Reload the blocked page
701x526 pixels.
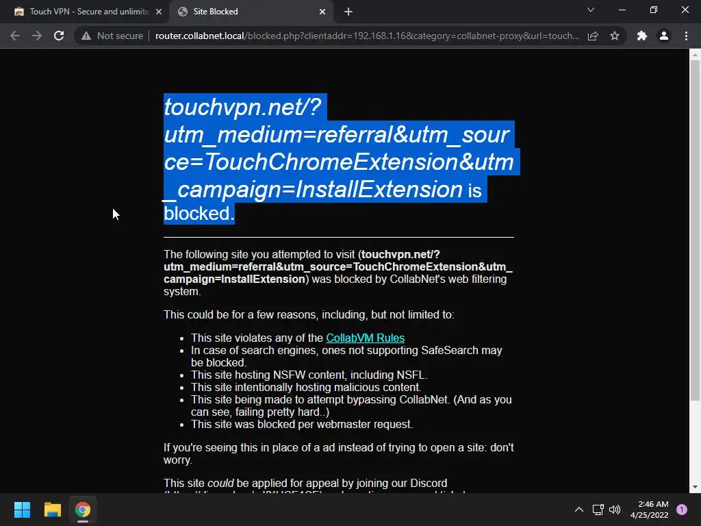(x=59, y=36)
